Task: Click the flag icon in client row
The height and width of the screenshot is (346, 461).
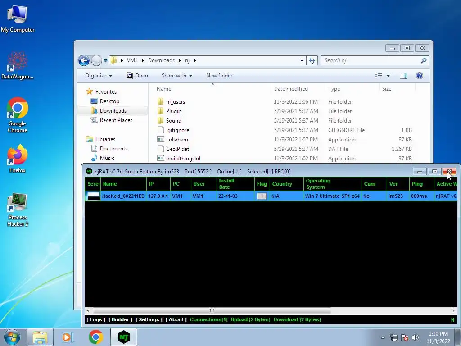Action: (x=262, y=196)
